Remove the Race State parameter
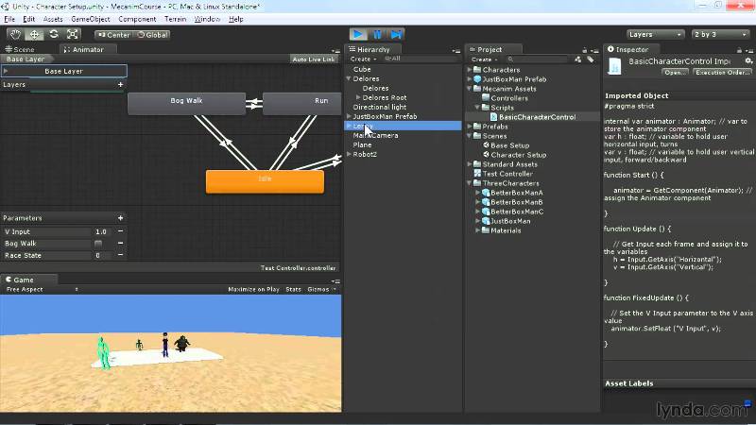The width and height of the screenshot is (756, 425). (120, 255)
